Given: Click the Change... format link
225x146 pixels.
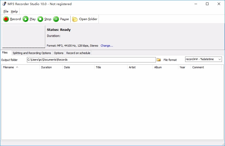Looking at the screenshot, I should [x=107, y=46].
